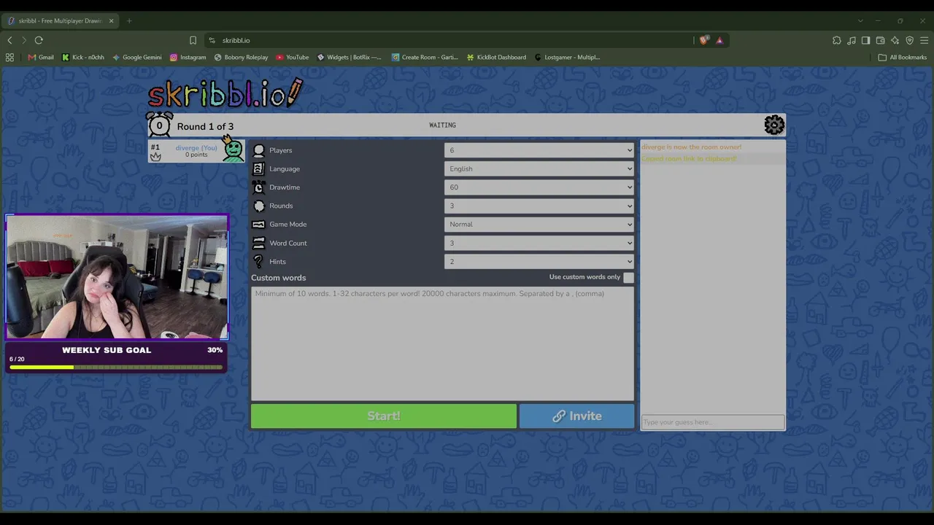The width and height of the screenshot is (934, 525).
Task: Open the Kick - n0chh bookmark
Action: click(83, 57)
